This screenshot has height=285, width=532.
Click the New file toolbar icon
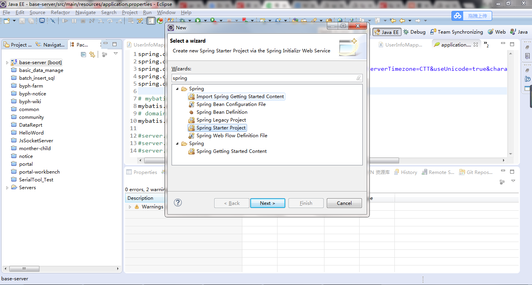click(x=7, y=20)
